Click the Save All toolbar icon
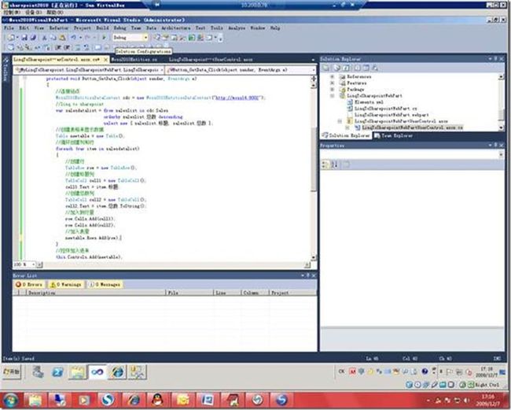This screenshot has height=410, width=511. [32, 38]
